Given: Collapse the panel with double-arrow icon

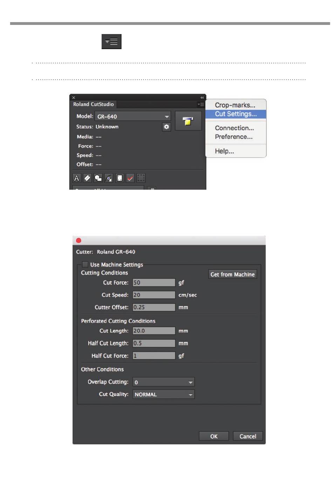Looking at the screenshot, I should tap(202, 98).
